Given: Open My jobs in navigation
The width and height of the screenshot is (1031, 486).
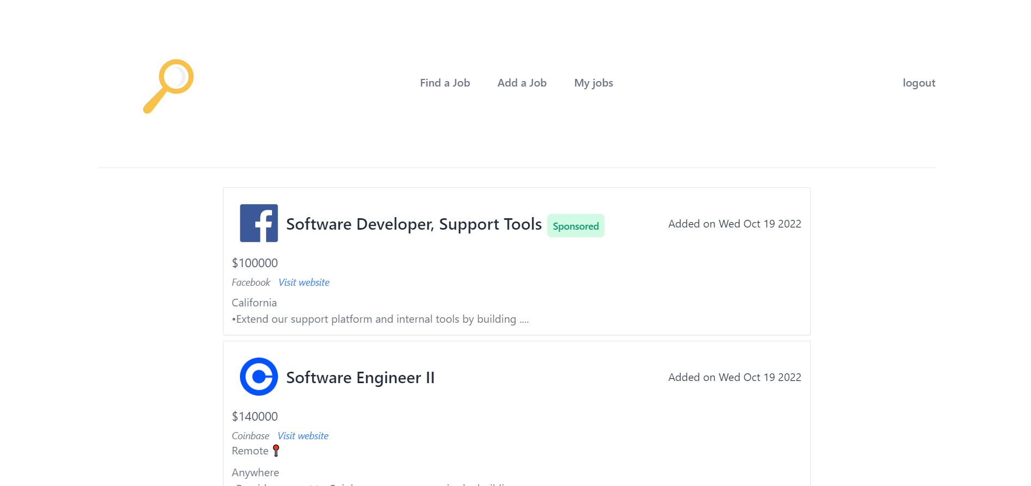Looking at the screenshot, I should point(594,83).
